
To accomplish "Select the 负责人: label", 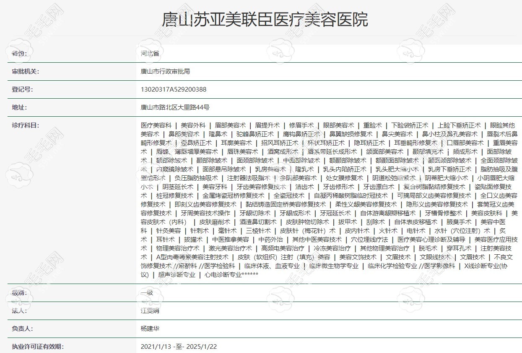I will 23,329.
